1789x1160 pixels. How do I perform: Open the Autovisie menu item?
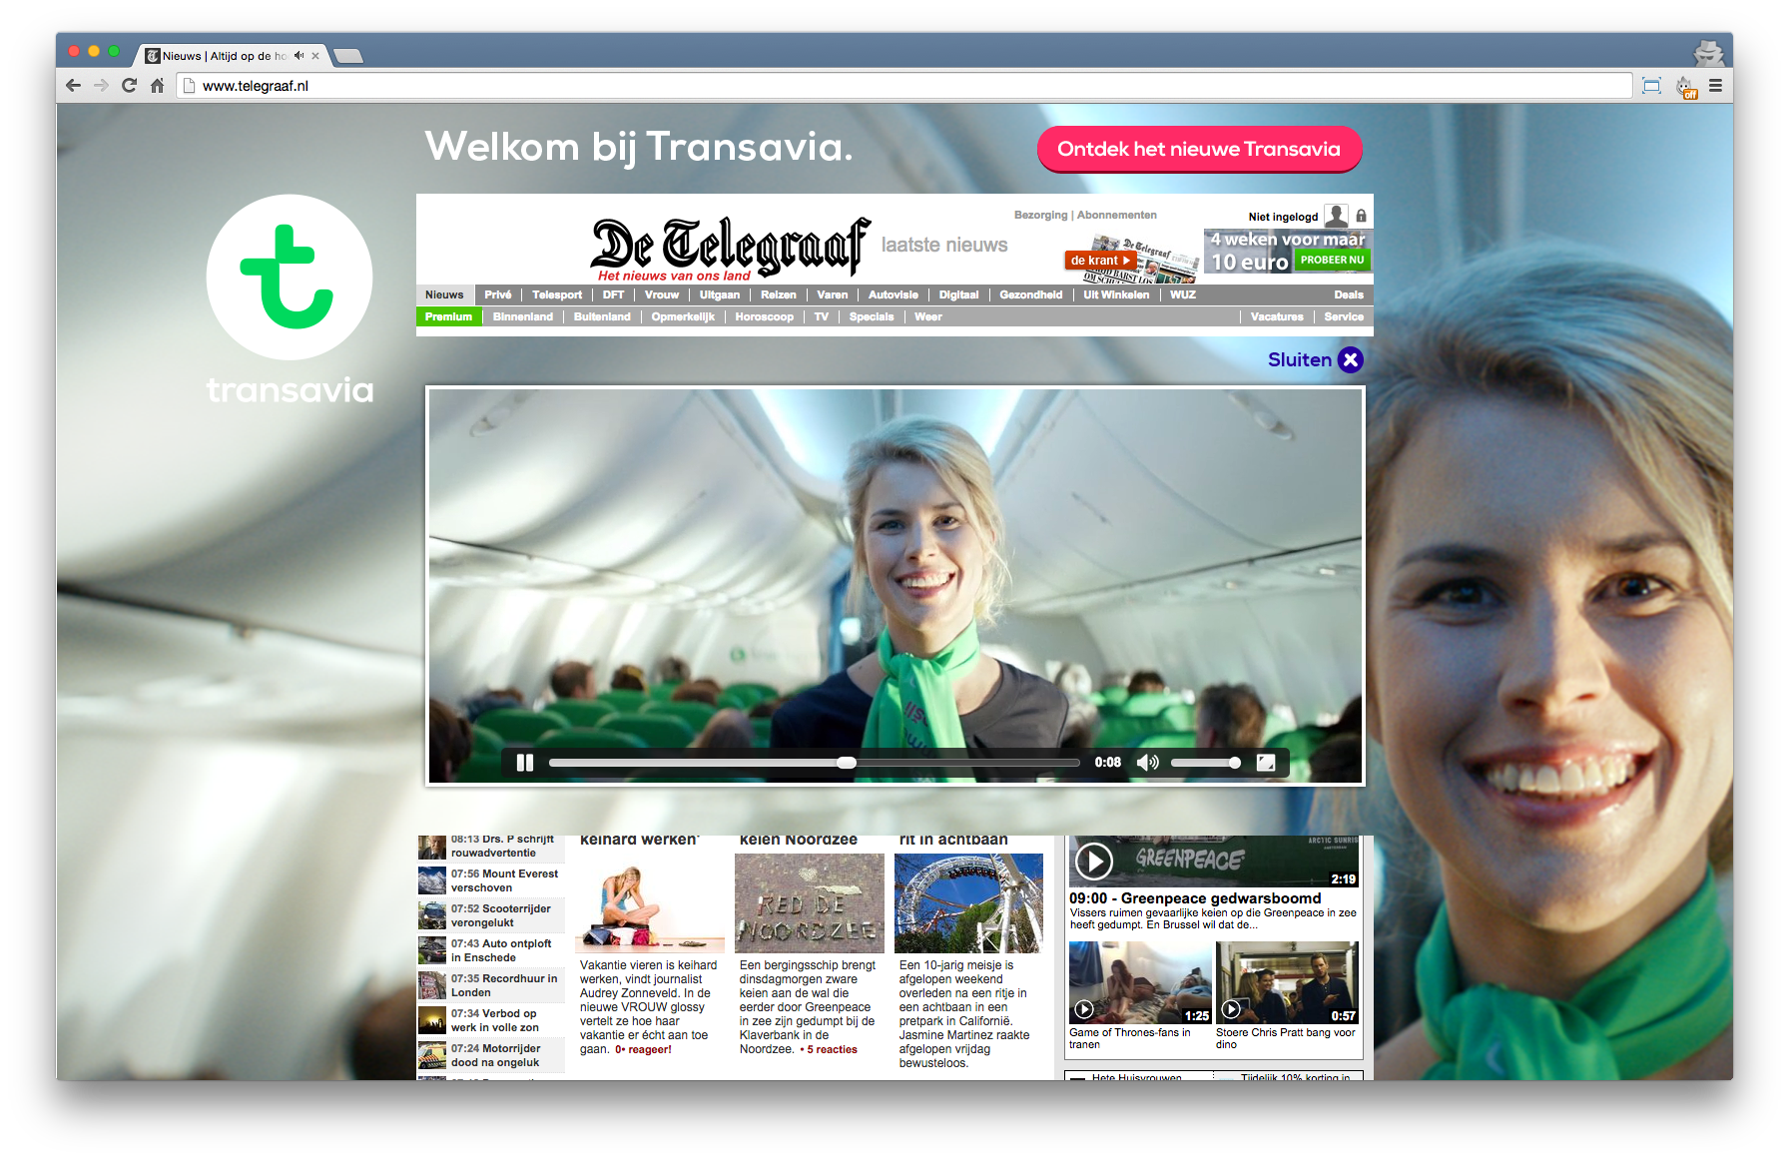pos(894,294)
